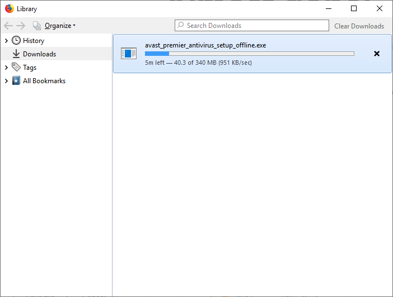Minimize the Library window
This screenshot has width=393, height=297.
coord(329,8)
